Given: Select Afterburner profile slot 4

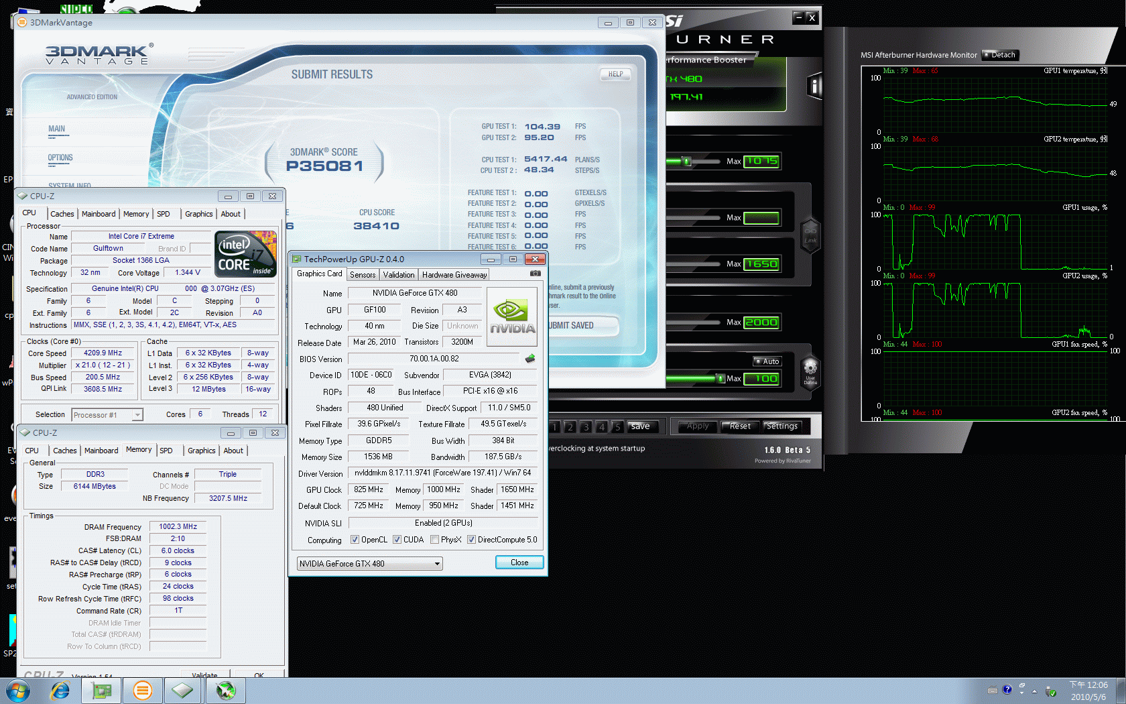Looking at the screenshot, I should [602, 426].
